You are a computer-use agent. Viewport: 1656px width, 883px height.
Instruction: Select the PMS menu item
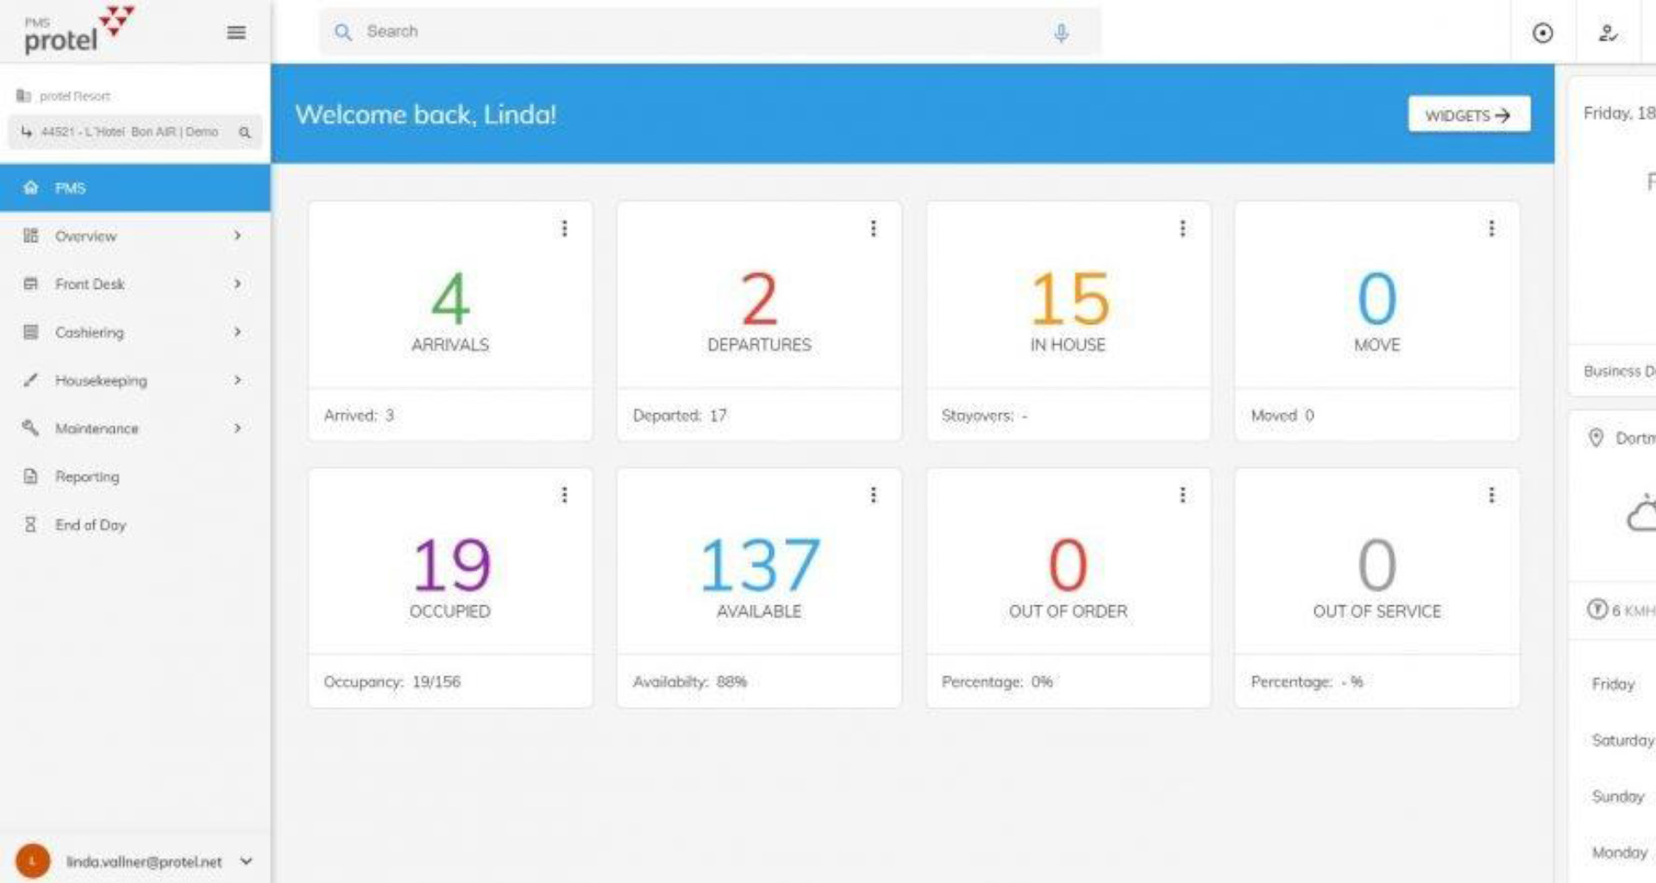coord(71,188)
